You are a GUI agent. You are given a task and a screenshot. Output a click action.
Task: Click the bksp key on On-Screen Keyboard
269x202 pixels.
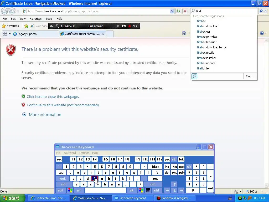(156, 166)
